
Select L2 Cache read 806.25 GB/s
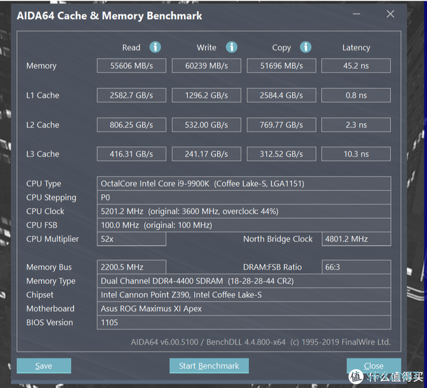(131, 125)
